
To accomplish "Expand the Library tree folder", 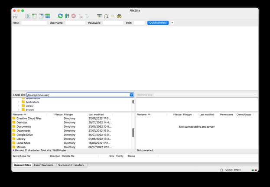I will 19,106.
